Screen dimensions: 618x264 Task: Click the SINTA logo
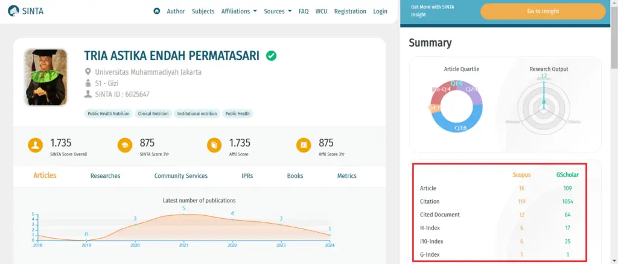tap(25, 11)
